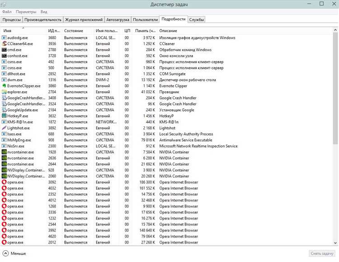This screenshot has width=339, height=262.
Task: Click the first nvcontainer.exe NVIDIA icon
Action: click(x=4, y=152)
